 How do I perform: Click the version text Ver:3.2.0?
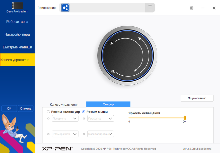(x=197, y=149)
